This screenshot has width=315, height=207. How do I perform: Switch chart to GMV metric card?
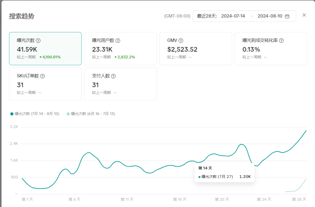pyautogui.click(x=196, y=49)
